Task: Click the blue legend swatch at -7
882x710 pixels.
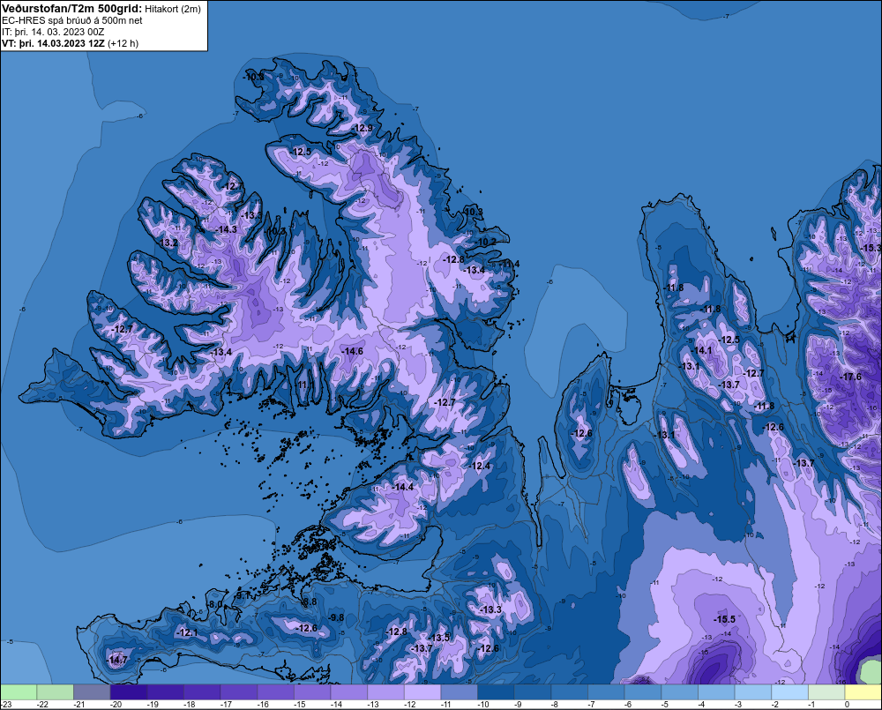Action: point(607,691)
